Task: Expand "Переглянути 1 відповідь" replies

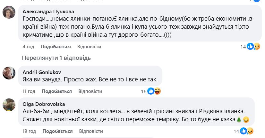Action: tap(56, 58)
